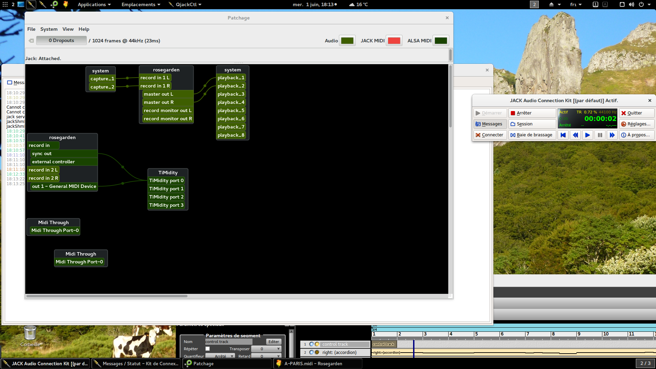The image size is (656, 369).
Task: Click the Connecter button
Action: click(489, 135)
